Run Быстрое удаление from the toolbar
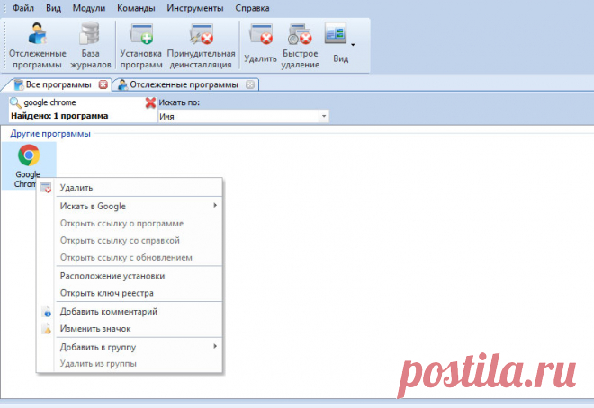The height and width of the screenshot is (408, 594). pyautogui.click(x=300, y=45)
